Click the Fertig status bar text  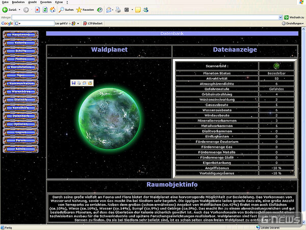tap(8, 227)
